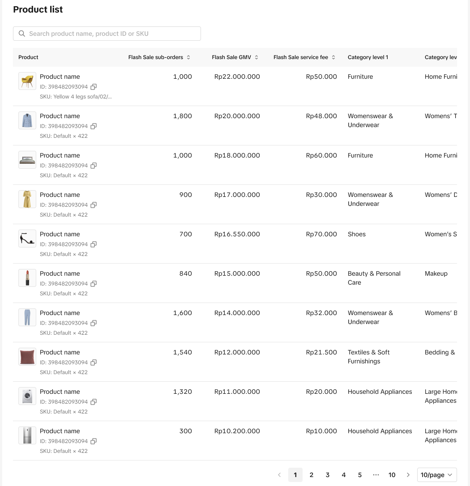Image resolution: width=470 pixels, height=486 pixels.
Task: Click the pagination ellipsis to skip pages
Action: coord(376,475)
